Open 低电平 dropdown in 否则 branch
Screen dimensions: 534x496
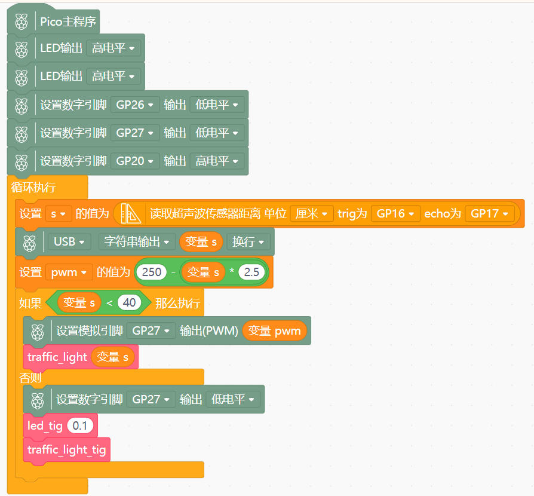tap(233, 399)
